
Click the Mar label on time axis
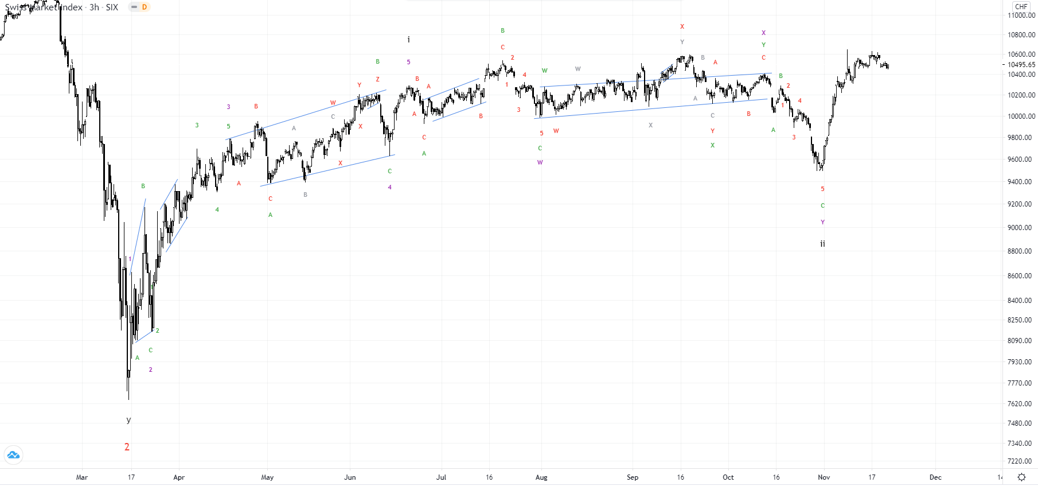82,477
